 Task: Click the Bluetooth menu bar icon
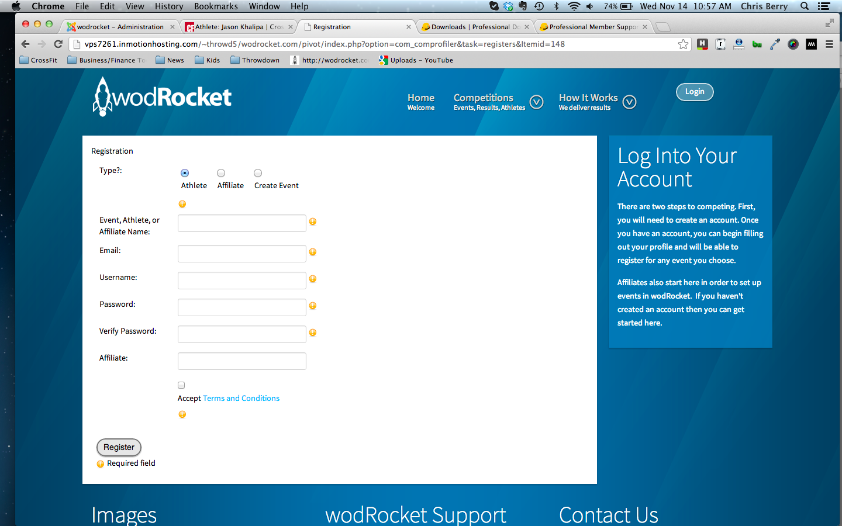point(556,6)
